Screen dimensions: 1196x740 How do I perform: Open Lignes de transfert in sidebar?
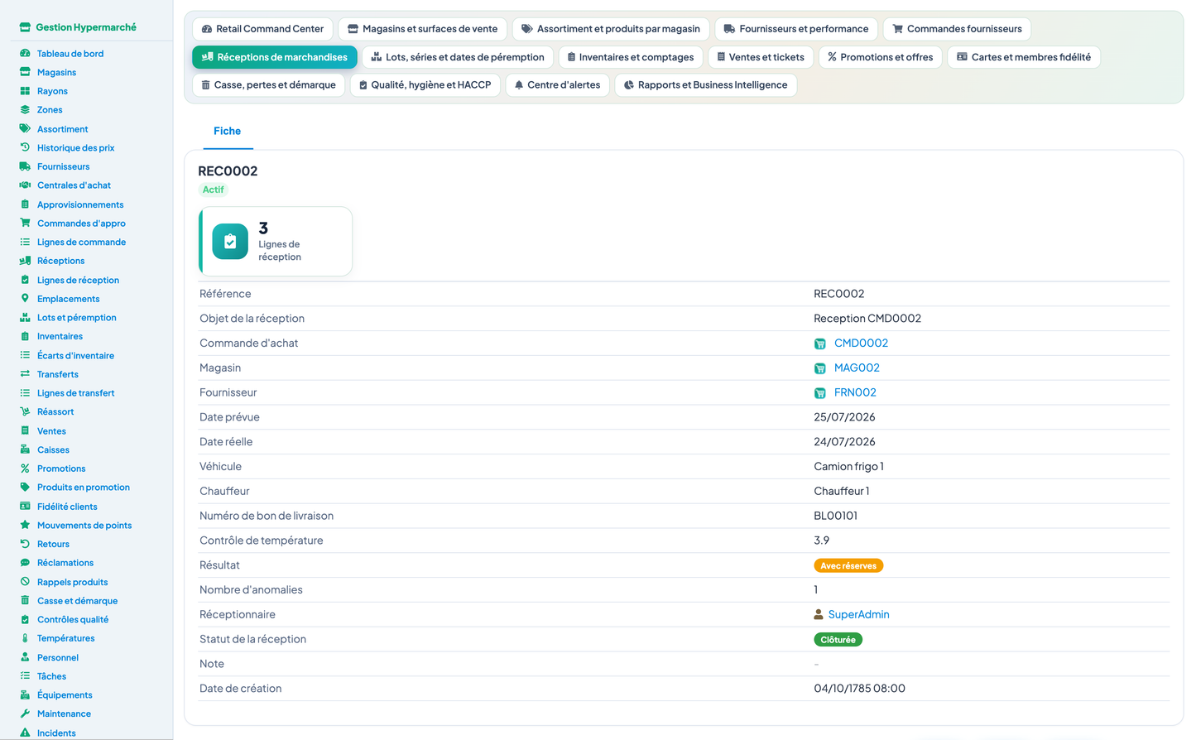tap(75, 393)
